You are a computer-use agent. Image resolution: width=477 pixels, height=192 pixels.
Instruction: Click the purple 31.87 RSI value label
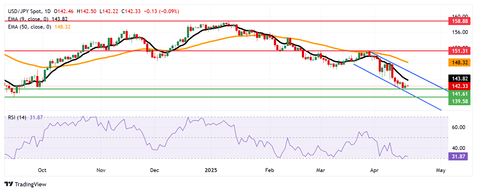pyautogui.click(x=458, y=157)
